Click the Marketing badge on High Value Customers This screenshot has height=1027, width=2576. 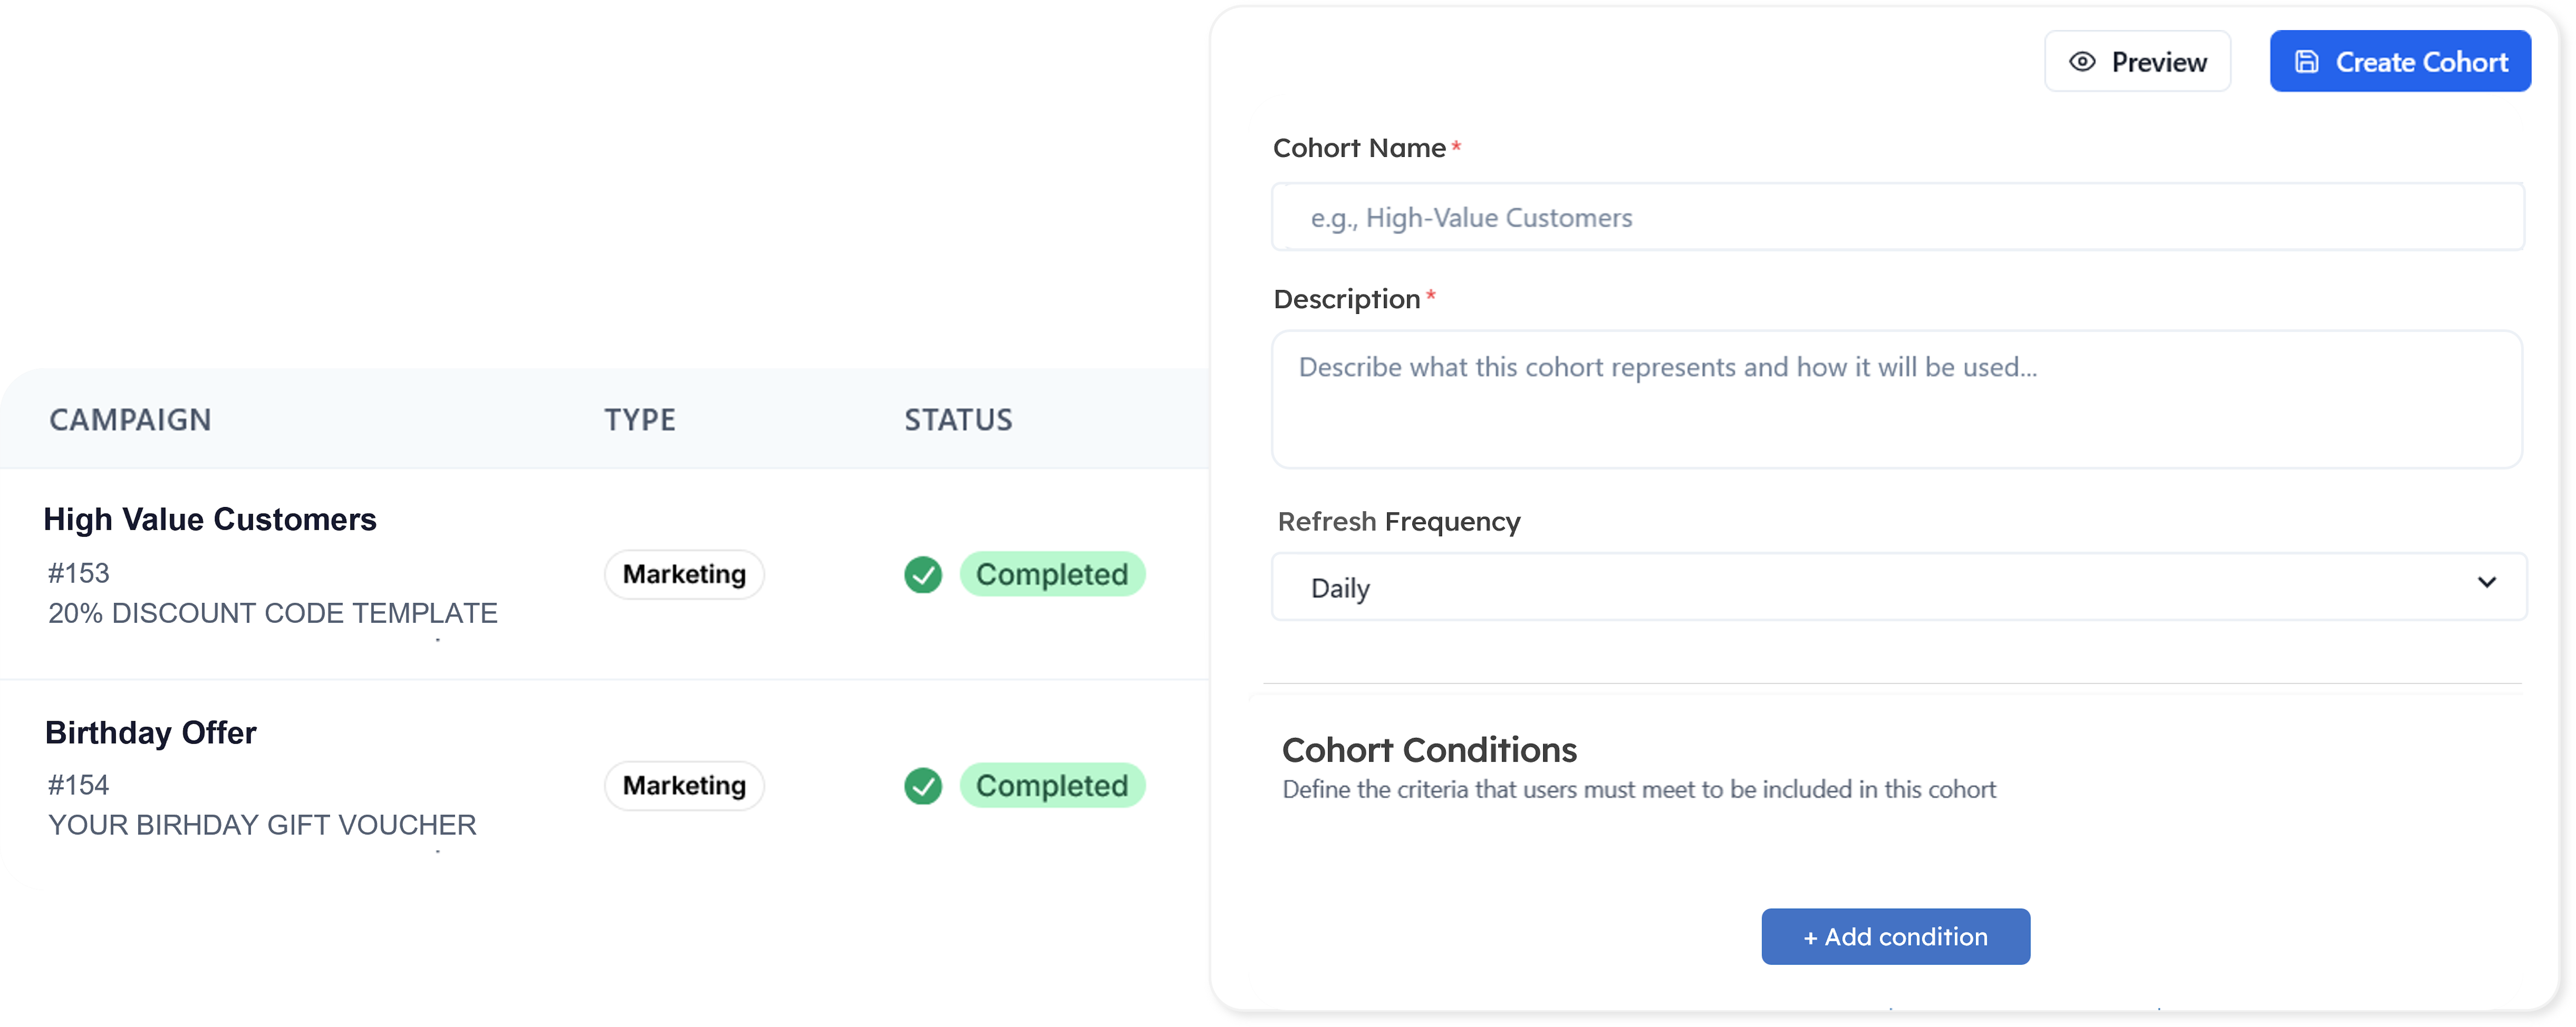683,574
